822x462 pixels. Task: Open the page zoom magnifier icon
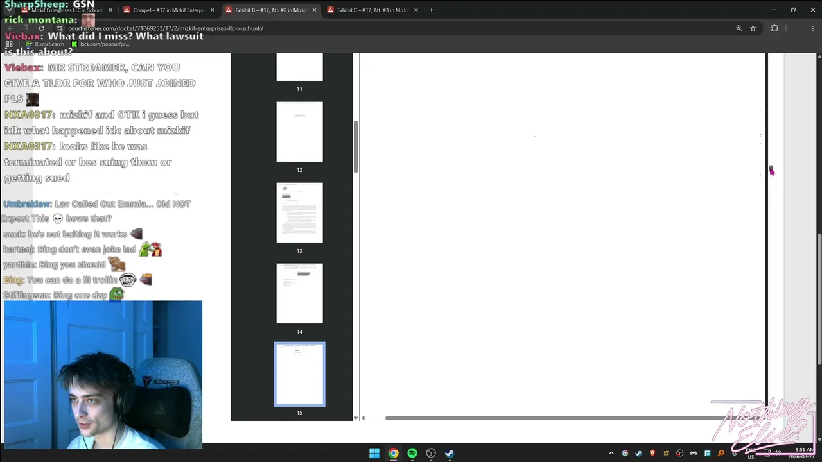pos(739,28)
